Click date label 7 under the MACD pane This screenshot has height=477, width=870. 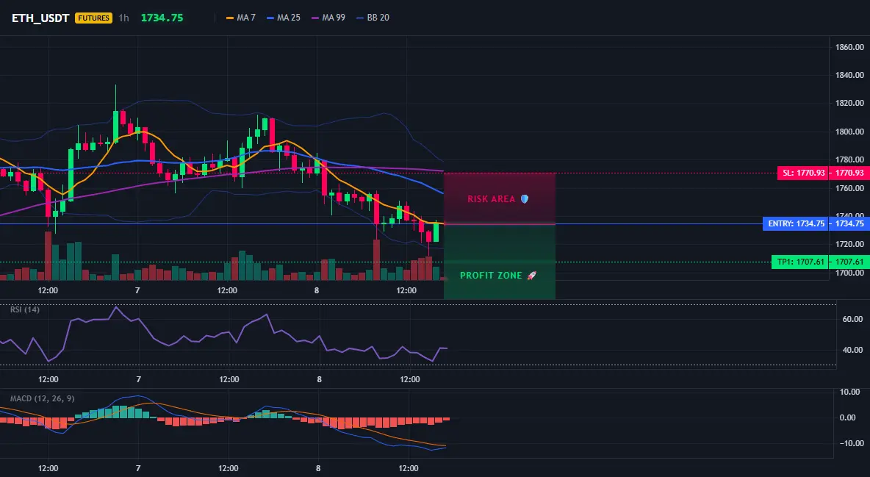coord(138,468)
